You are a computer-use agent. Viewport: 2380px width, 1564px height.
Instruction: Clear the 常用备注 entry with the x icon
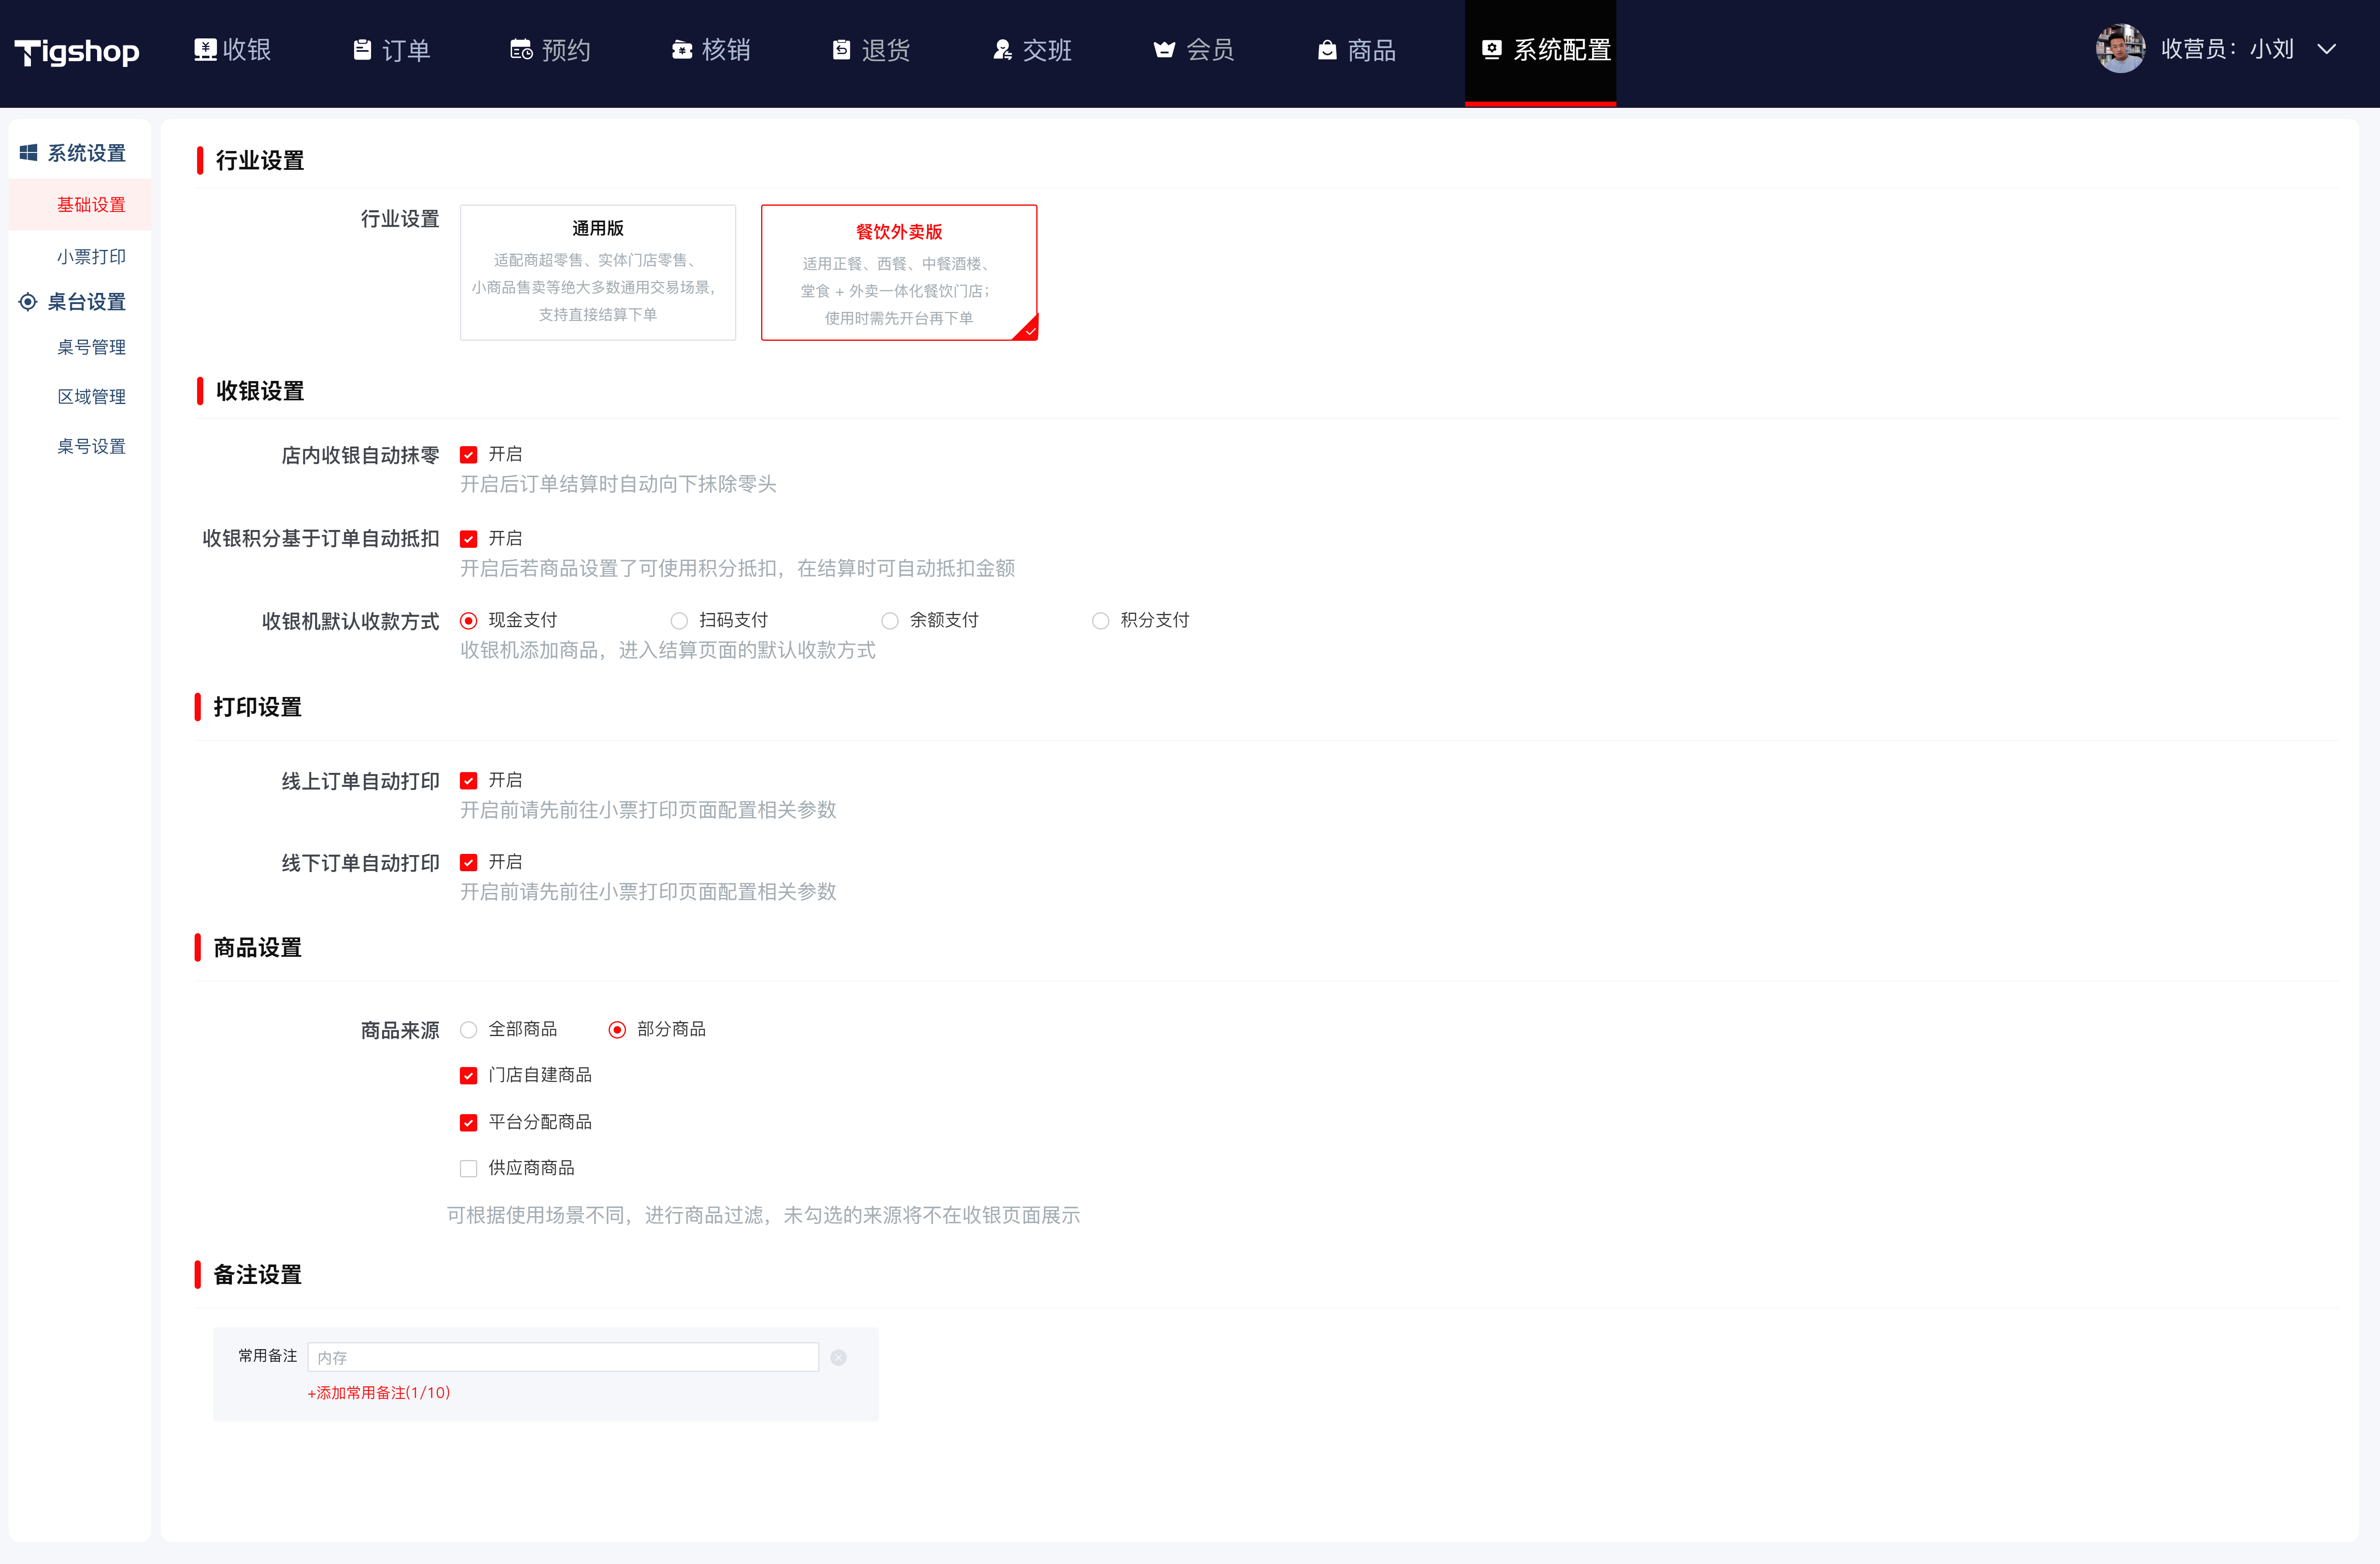tap(838, 1357)
